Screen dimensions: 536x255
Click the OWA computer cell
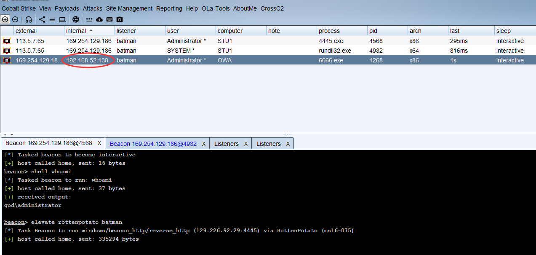pyautogui.click(x=241, y=60)
